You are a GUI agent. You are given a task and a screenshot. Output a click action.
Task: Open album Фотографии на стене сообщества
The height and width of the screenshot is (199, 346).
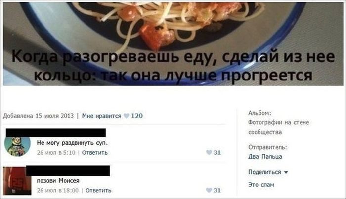click(x=279, y=127)
